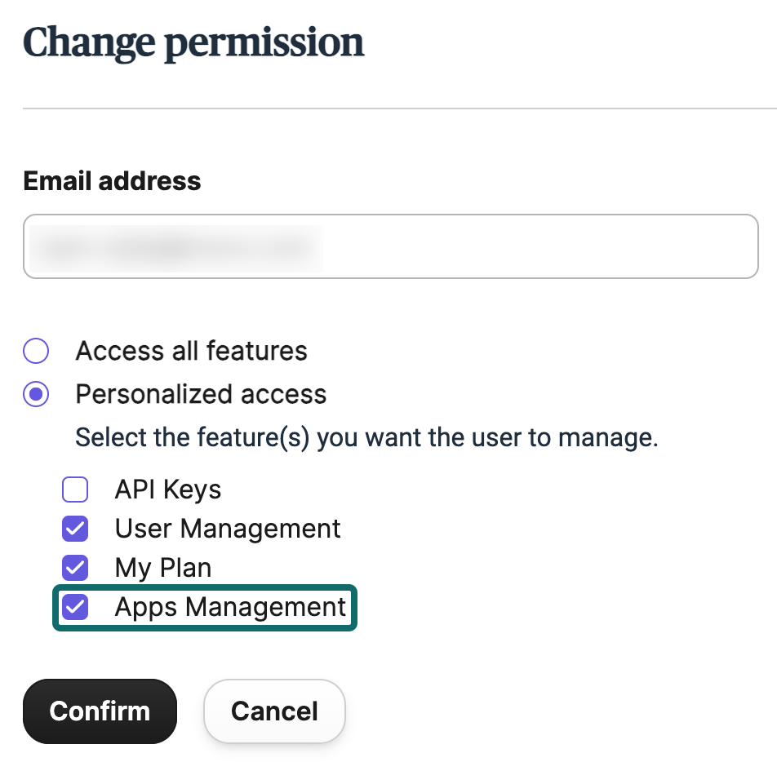Click the User Management label text

click(228, 529)
